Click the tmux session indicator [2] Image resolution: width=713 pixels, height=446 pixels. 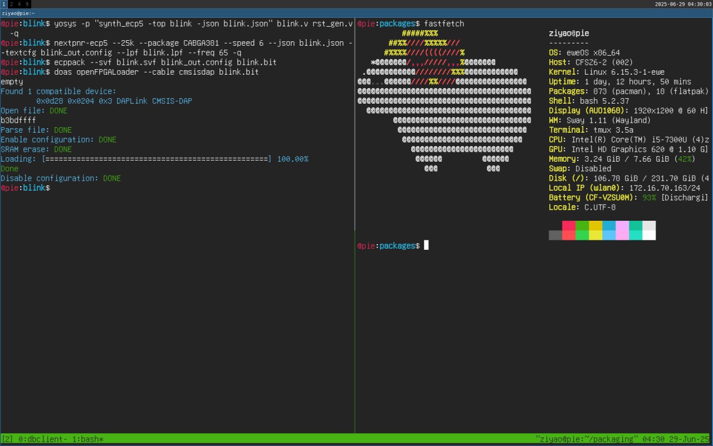point(8,439)
